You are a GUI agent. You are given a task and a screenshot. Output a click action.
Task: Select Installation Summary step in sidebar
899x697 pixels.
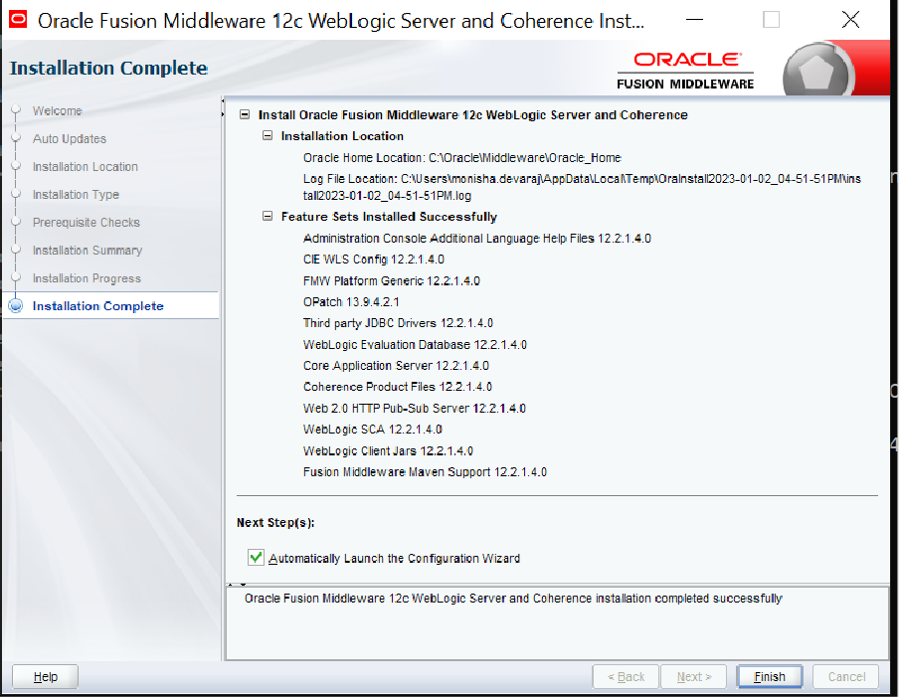(87, 251)
